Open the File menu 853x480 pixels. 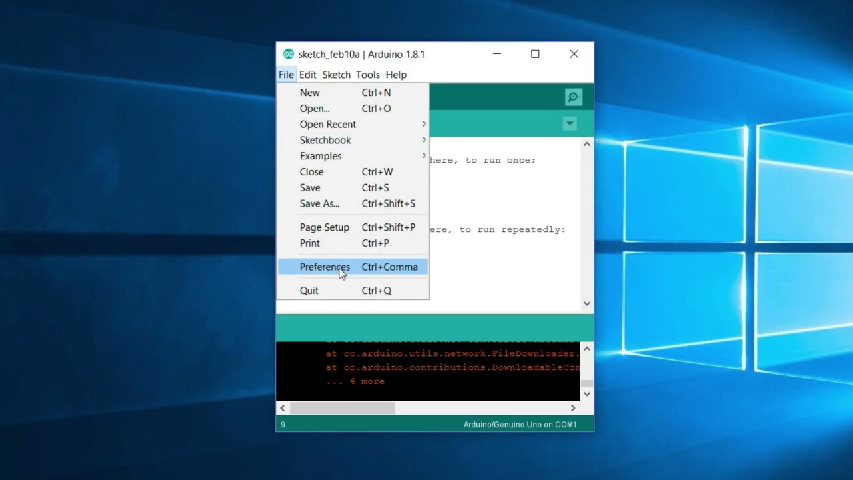[286, 75]
